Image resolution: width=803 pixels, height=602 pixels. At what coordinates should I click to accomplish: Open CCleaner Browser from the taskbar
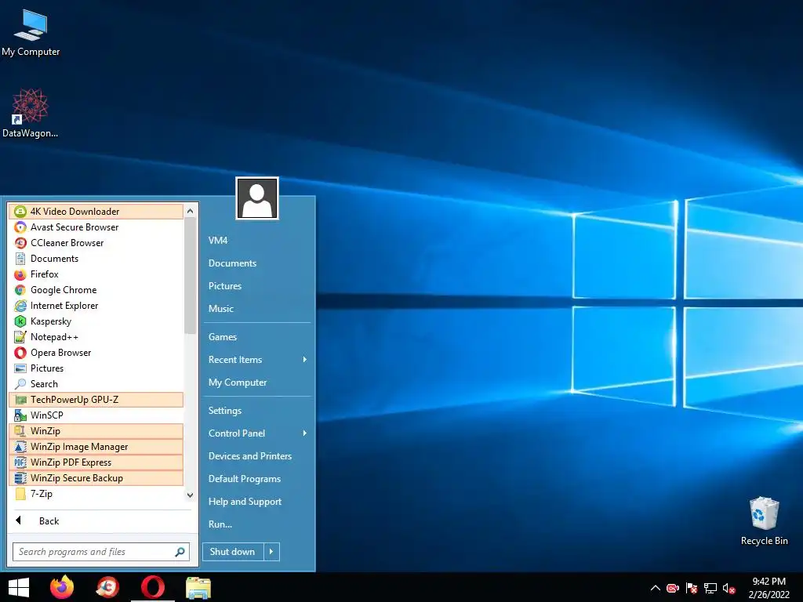pos(107,587)
